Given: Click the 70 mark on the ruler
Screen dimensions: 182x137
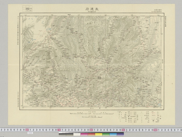Looking at the screenshot, I should 59,129.
